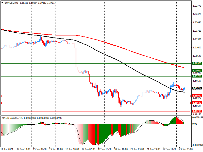Screen dimensions: 203x152
Task: Click the MACD 0.0029135 scale value
Action: coord(198,118)
